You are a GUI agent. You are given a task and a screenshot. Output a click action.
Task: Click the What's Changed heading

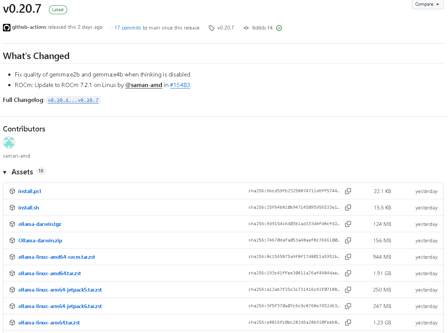coord(36,56)
